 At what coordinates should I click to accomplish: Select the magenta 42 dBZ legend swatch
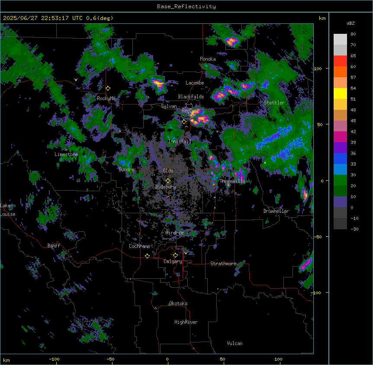340,137
